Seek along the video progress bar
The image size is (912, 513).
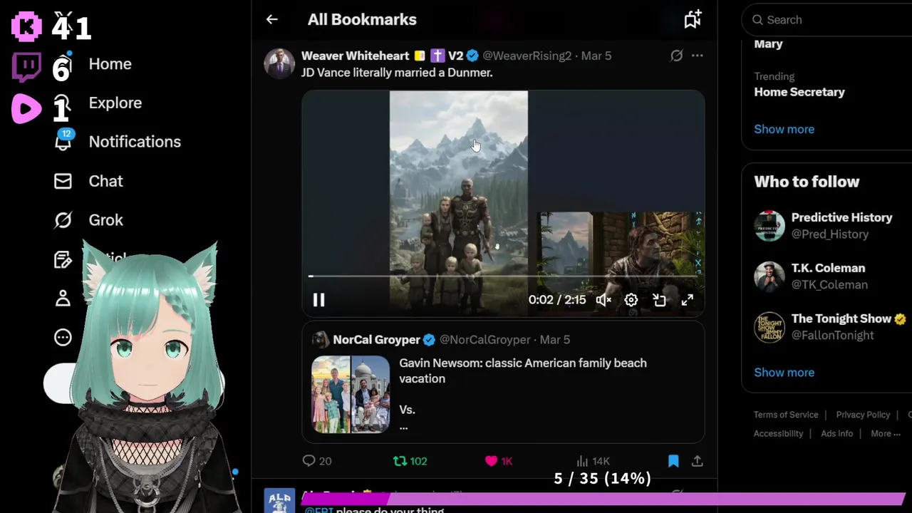pos(503,276)
